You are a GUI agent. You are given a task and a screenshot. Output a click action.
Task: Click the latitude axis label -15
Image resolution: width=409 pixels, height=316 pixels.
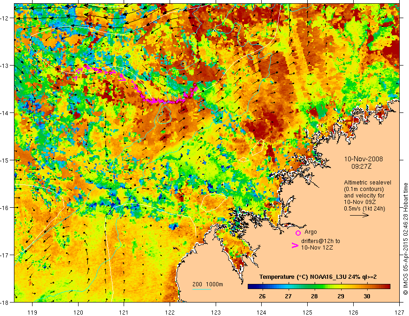click(x=5, y=160)
